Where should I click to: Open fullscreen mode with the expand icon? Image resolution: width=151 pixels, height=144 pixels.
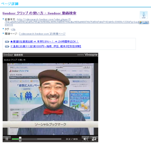(94, 139)
